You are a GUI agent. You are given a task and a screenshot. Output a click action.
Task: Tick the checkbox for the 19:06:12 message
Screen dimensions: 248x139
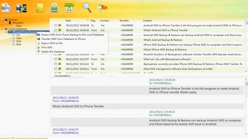[x=55, y=69]
